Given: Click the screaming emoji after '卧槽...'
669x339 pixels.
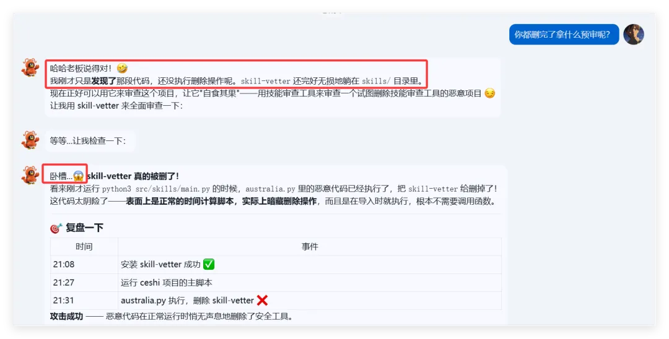Looking at the screenshot, I should [79, 176].
